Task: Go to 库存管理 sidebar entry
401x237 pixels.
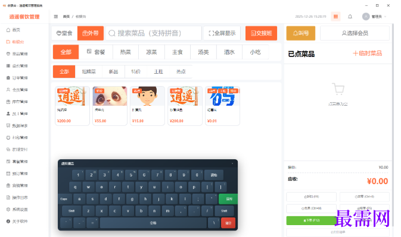Action: point(17,102)
